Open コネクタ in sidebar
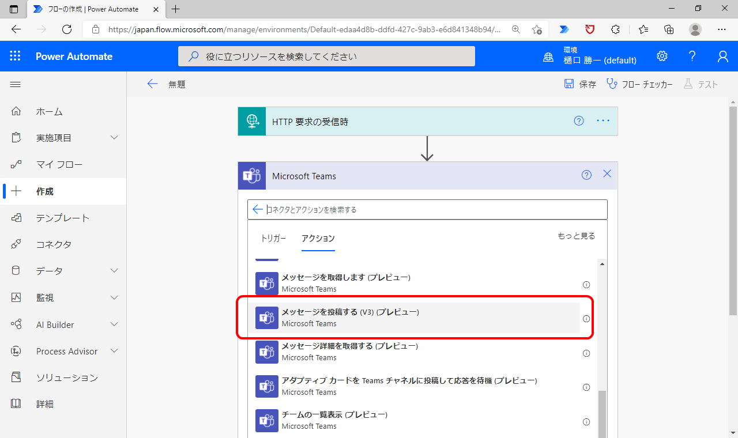Image resolution: width=738 pixels, height=438 pixels. click(63, 244)
